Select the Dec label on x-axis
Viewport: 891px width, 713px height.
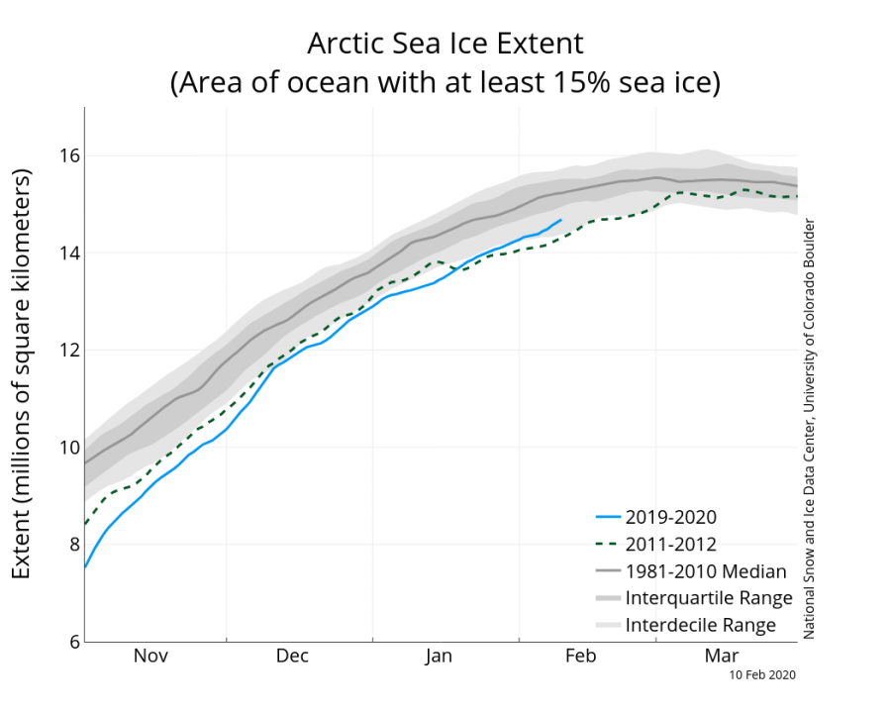point(292,656)
